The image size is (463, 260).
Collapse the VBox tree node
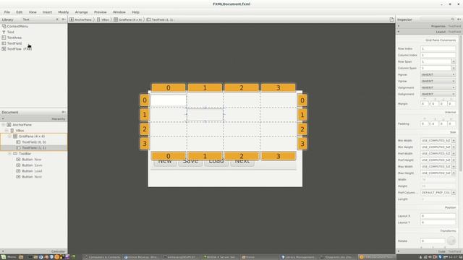click(x=7, y=130)
